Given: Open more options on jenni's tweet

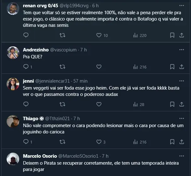Looking at the screenshot, I should coord(182,81).
